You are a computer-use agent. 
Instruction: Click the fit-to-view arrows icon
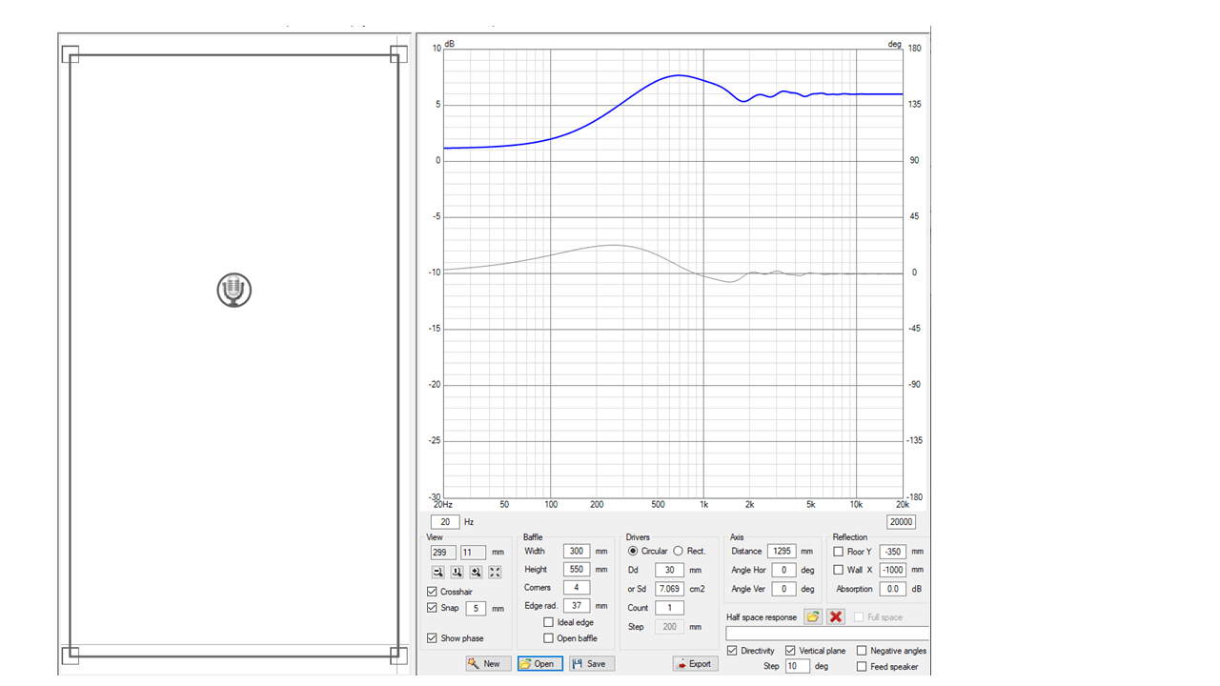(495, 572)
